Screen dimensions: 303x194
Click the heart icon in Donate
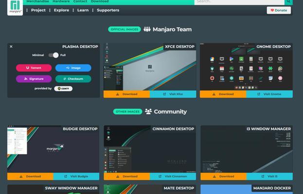click(x=272, y=10)
